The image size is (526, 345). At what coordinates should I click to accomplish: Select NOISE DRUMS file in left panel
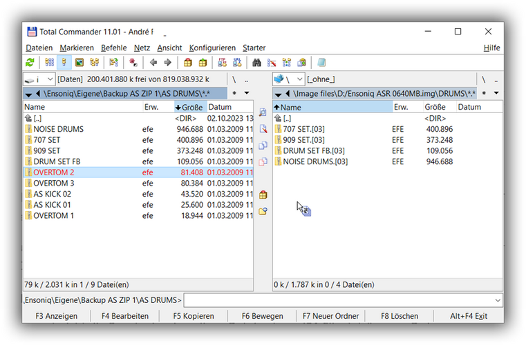click(x=138, y=129)
